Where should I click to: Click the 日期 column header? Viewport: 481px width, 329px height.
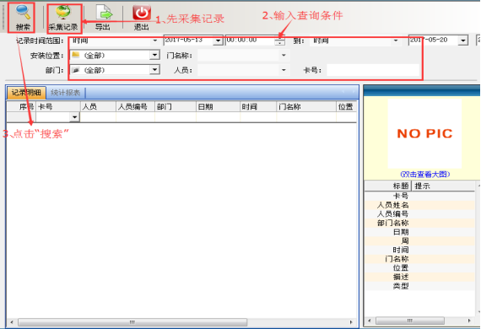click(x=218, y=106)
